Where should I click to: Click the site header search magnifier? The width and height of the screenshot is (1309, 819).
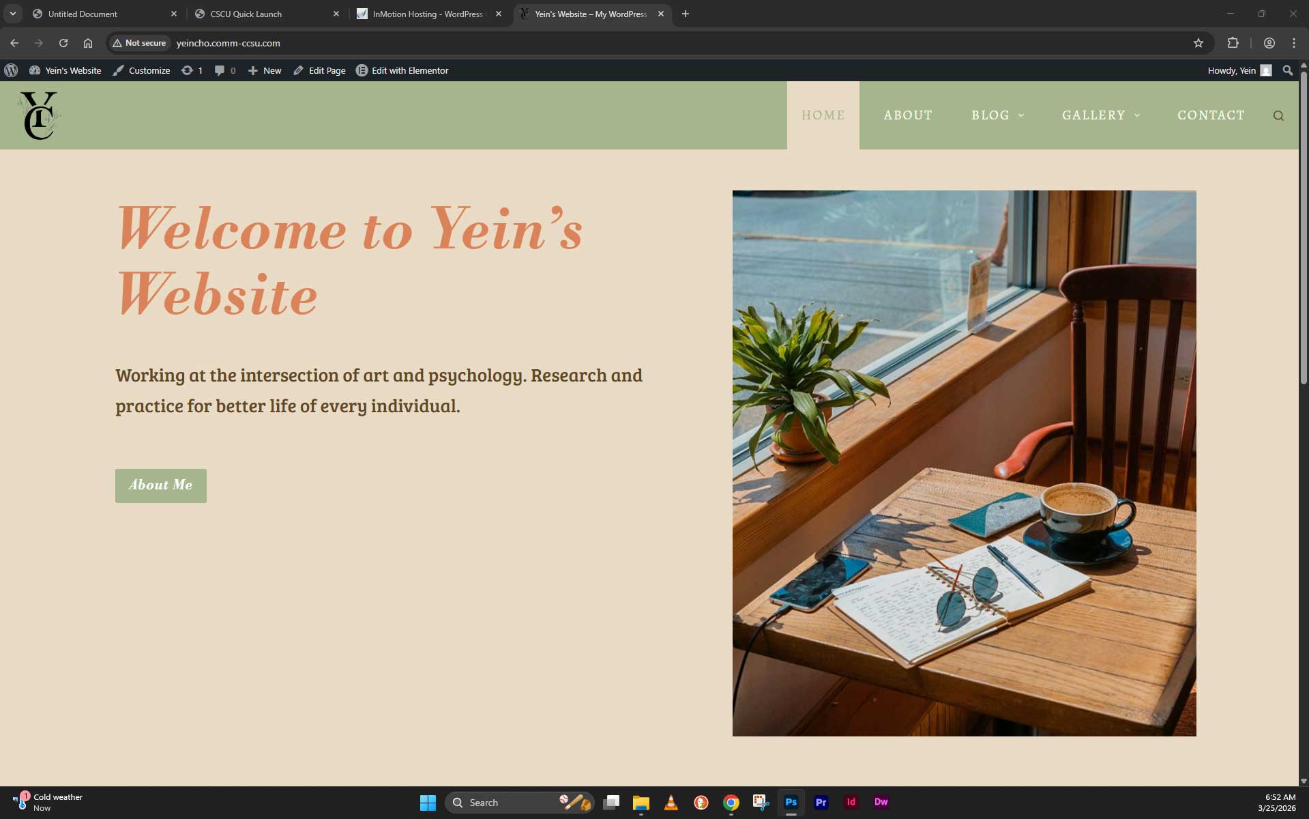[x=1279, y=115]
